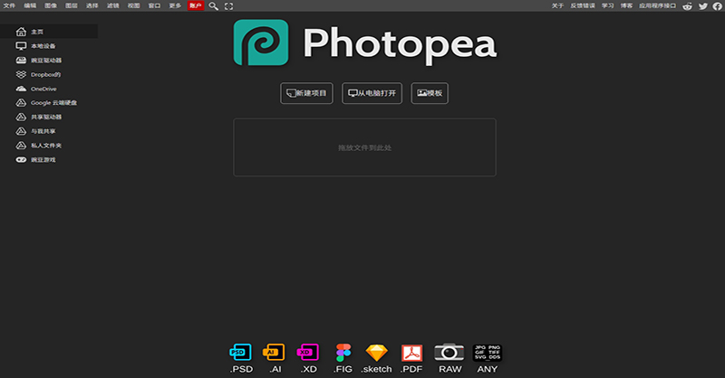
Task: Click the 新建项目 New Project button
Action: pyautogui.click(x=306, y=93)
